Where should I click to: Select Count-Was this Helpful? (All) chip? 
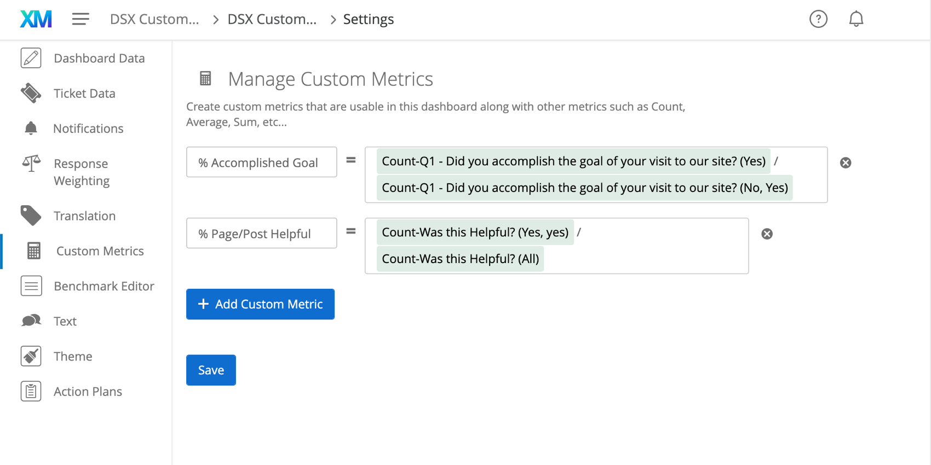tap(461, 259)
